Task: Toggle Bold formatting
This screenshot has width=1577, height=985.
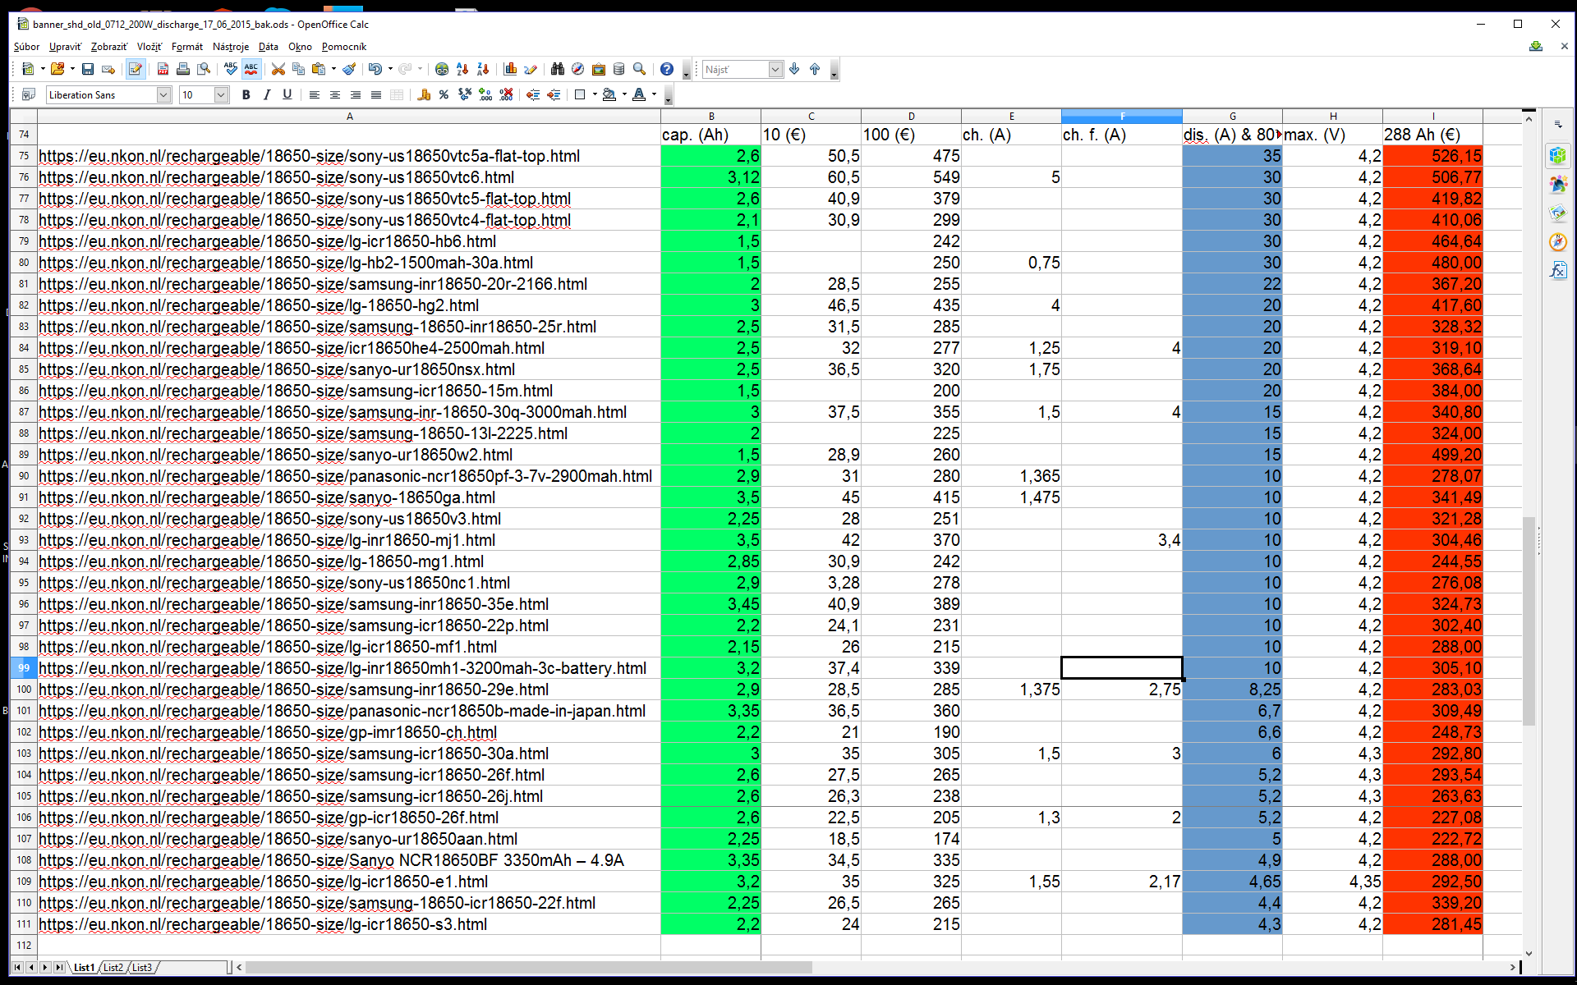Action: pos(246,95)
